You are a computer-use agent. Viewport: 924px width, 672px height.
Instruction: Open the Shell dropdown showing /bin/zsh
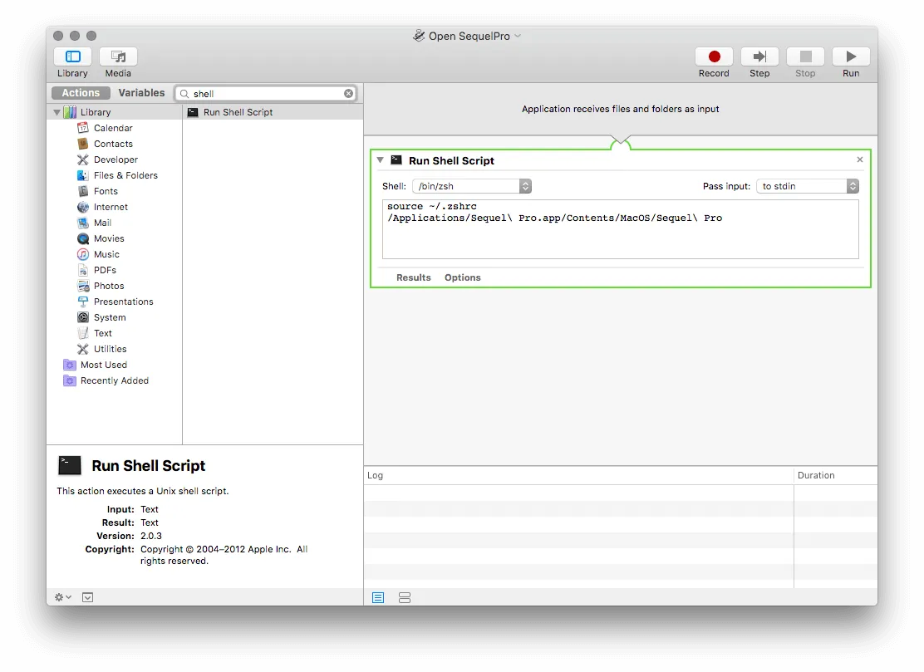click(x=524, y=186)
